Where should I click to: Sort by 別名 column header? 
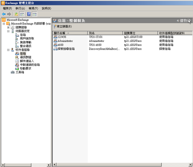point(105,33)
